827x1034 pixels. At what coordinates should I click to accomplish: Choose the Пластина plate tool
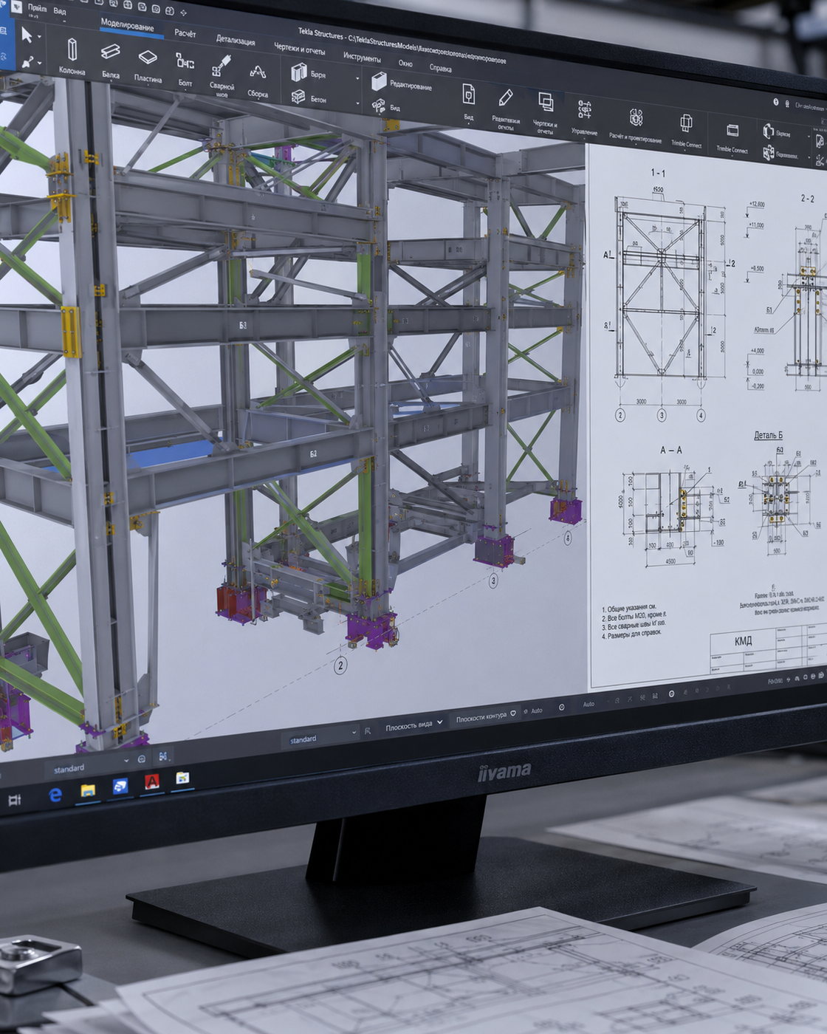[x=148, y=64]
